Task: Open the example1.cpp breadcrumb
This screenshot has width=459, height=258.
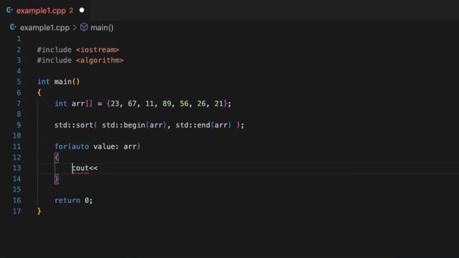Action: 44,28
